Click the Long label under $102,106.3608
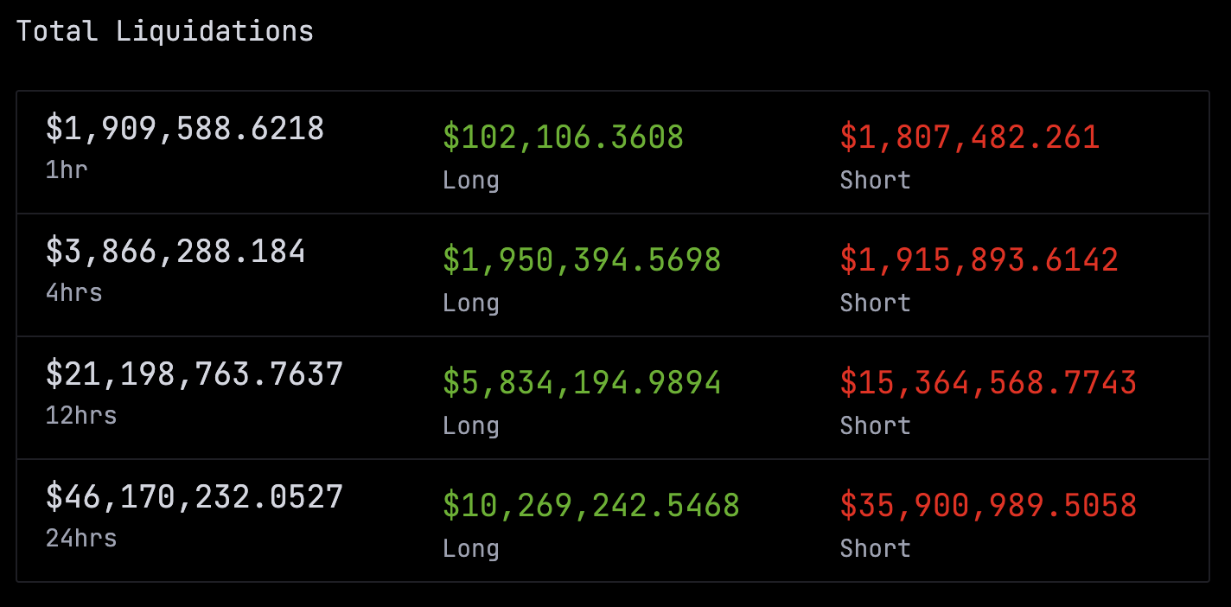1231x607 pixels. point(471,180)
